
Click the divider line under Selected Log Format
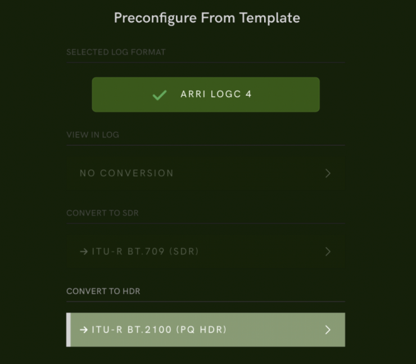206,62
